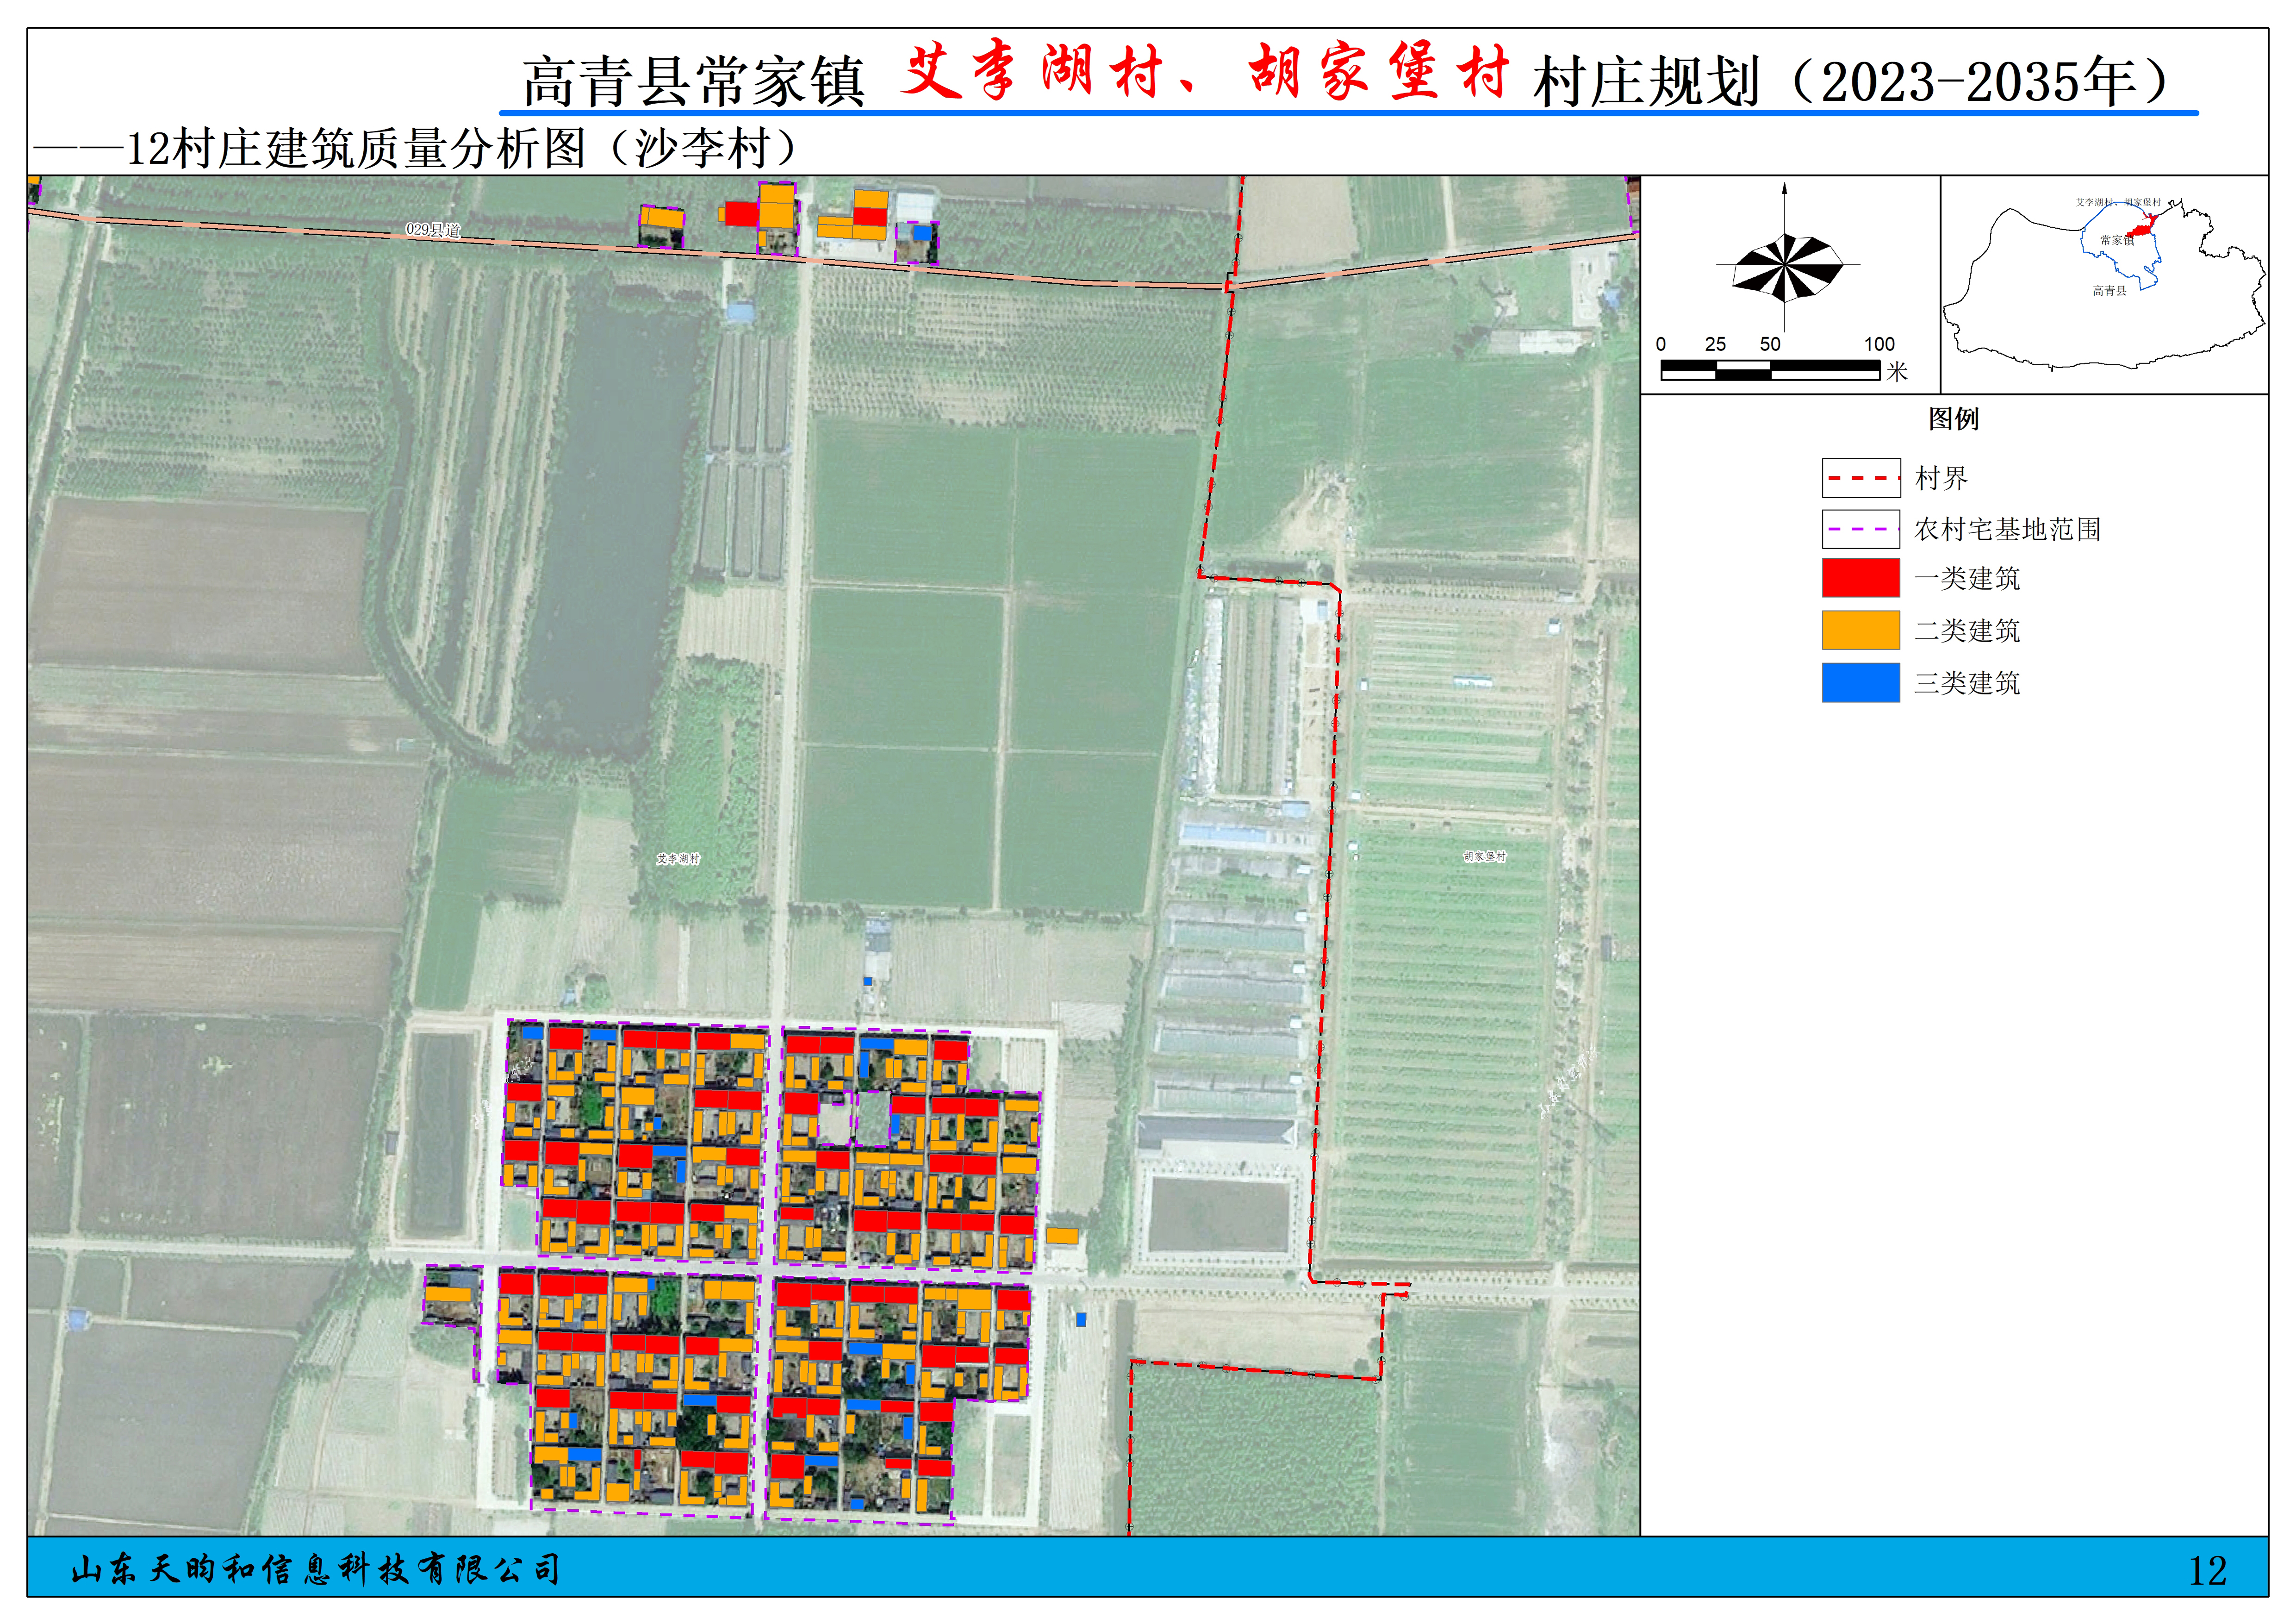
Task: Click the red 一类建筑 legend swatch
Action: coord(1860,578)
